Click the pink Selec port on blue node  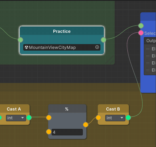(141, 33)
